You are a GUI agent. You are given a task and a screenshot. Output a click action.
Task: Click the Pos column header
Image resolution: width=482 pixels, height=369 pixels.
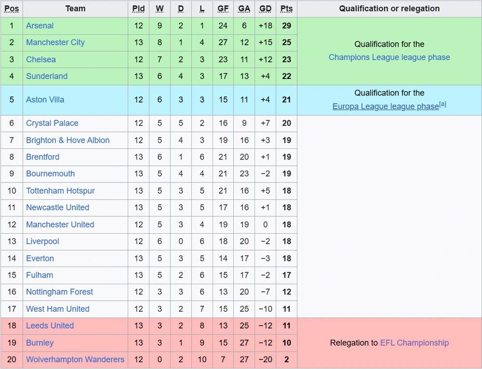pyautogui.click(x=12, y=9)
